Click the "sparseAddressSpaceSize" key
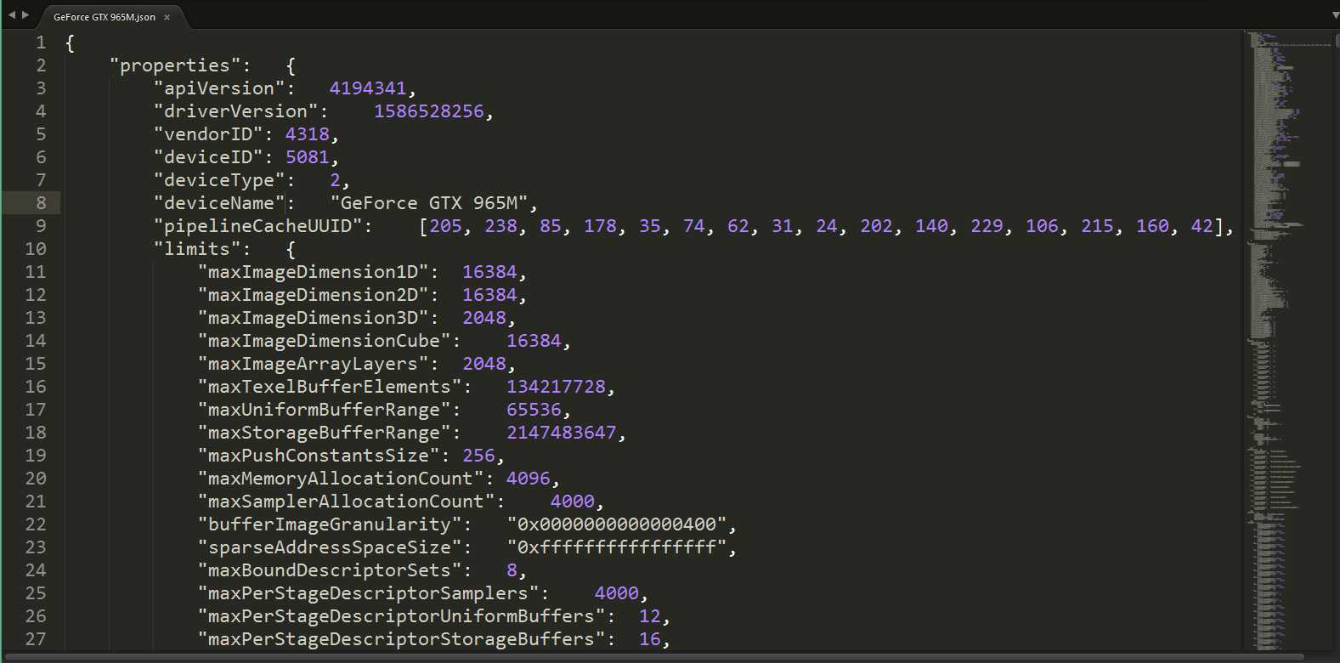This screenshot has height=663, width=1340. pyautogui.click(x=330, y=547)
